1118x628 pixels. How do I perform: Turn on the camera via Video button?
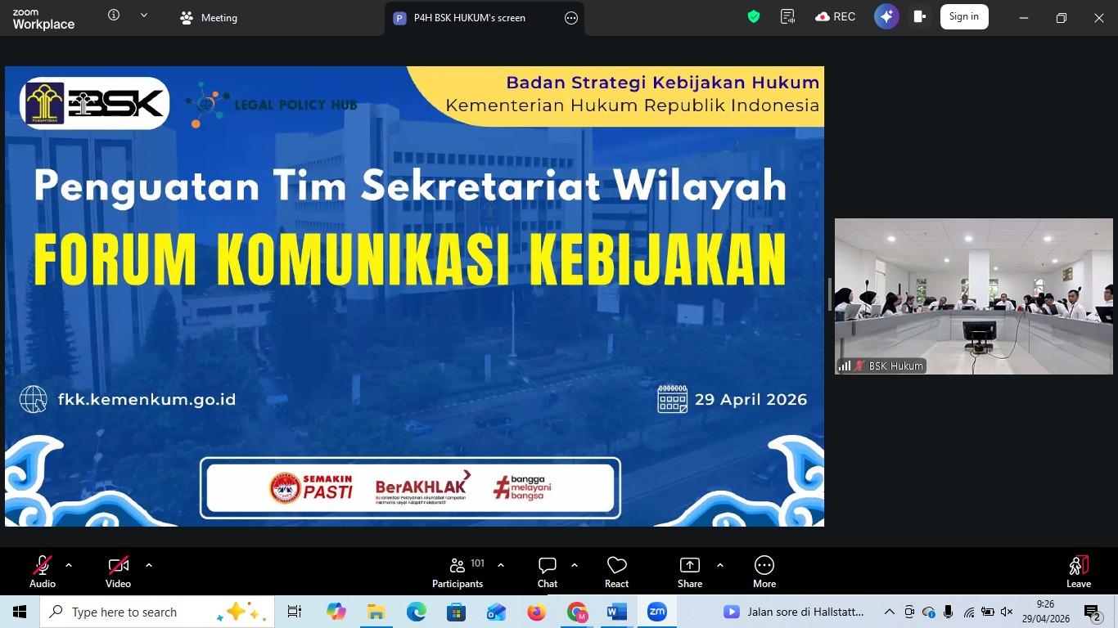tap(118, 571)
